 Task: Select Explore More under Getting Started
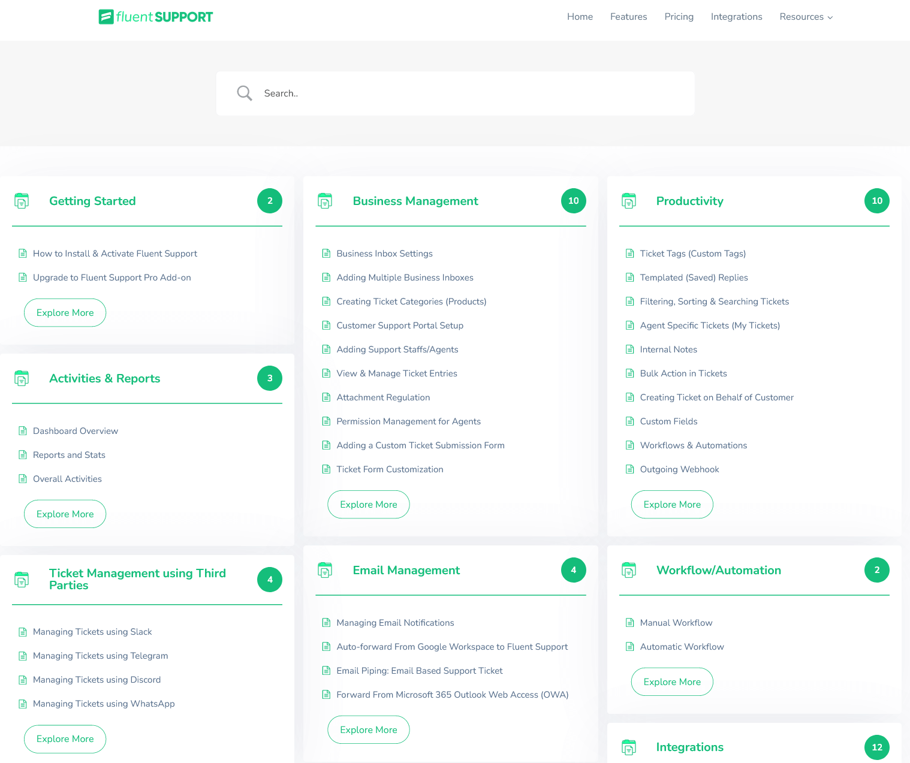coord(65,312)
